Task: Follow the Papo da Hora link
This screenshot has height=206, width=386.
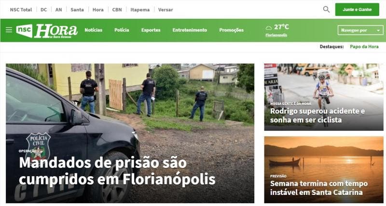Action: pos(364,47)
